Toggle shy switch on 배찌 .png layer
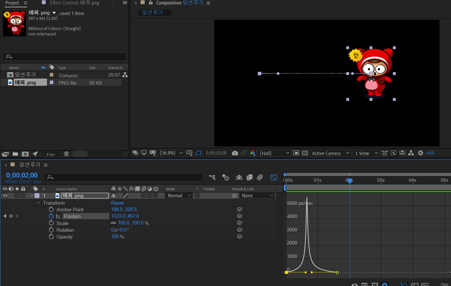 tap(113, 196)
